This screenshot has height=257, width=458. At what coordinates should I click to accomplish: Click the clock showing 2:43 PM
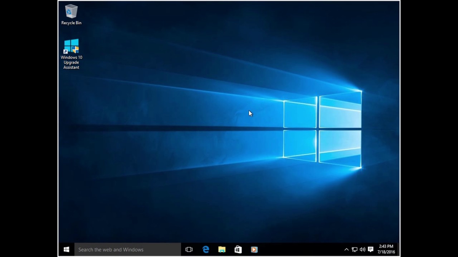386,249
